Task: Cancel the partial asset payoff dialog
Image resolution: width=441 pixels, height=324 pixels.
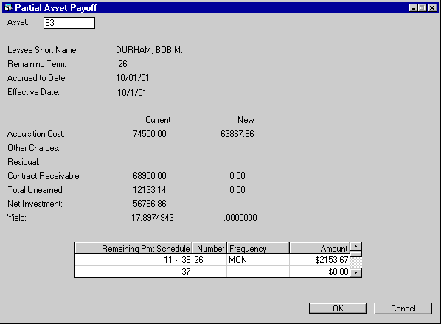Action: pos(403,309)
